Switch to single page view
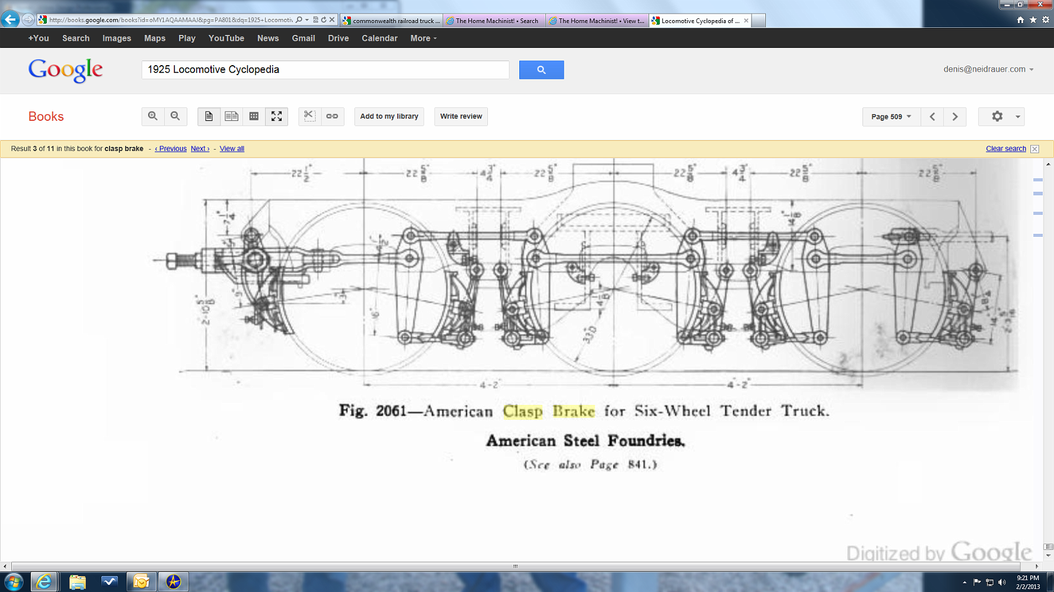 coord(209,116)
